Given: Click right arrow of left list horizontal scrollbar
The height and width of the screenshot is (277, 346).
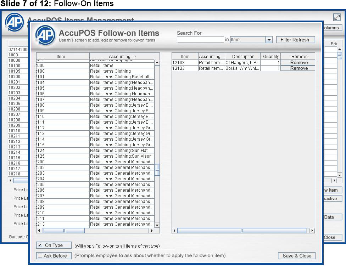Looking at the screenshot, I should coord(152,231).
